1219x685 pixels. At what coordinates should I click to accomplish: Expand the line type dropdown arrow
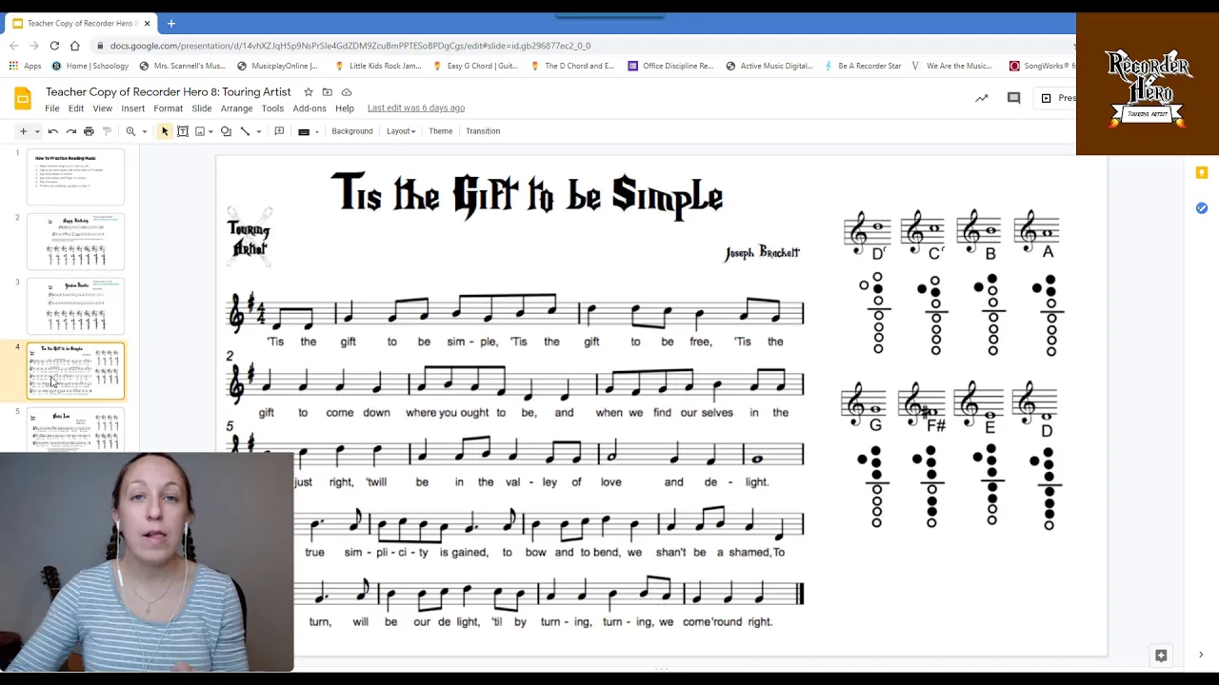(258, 131)
